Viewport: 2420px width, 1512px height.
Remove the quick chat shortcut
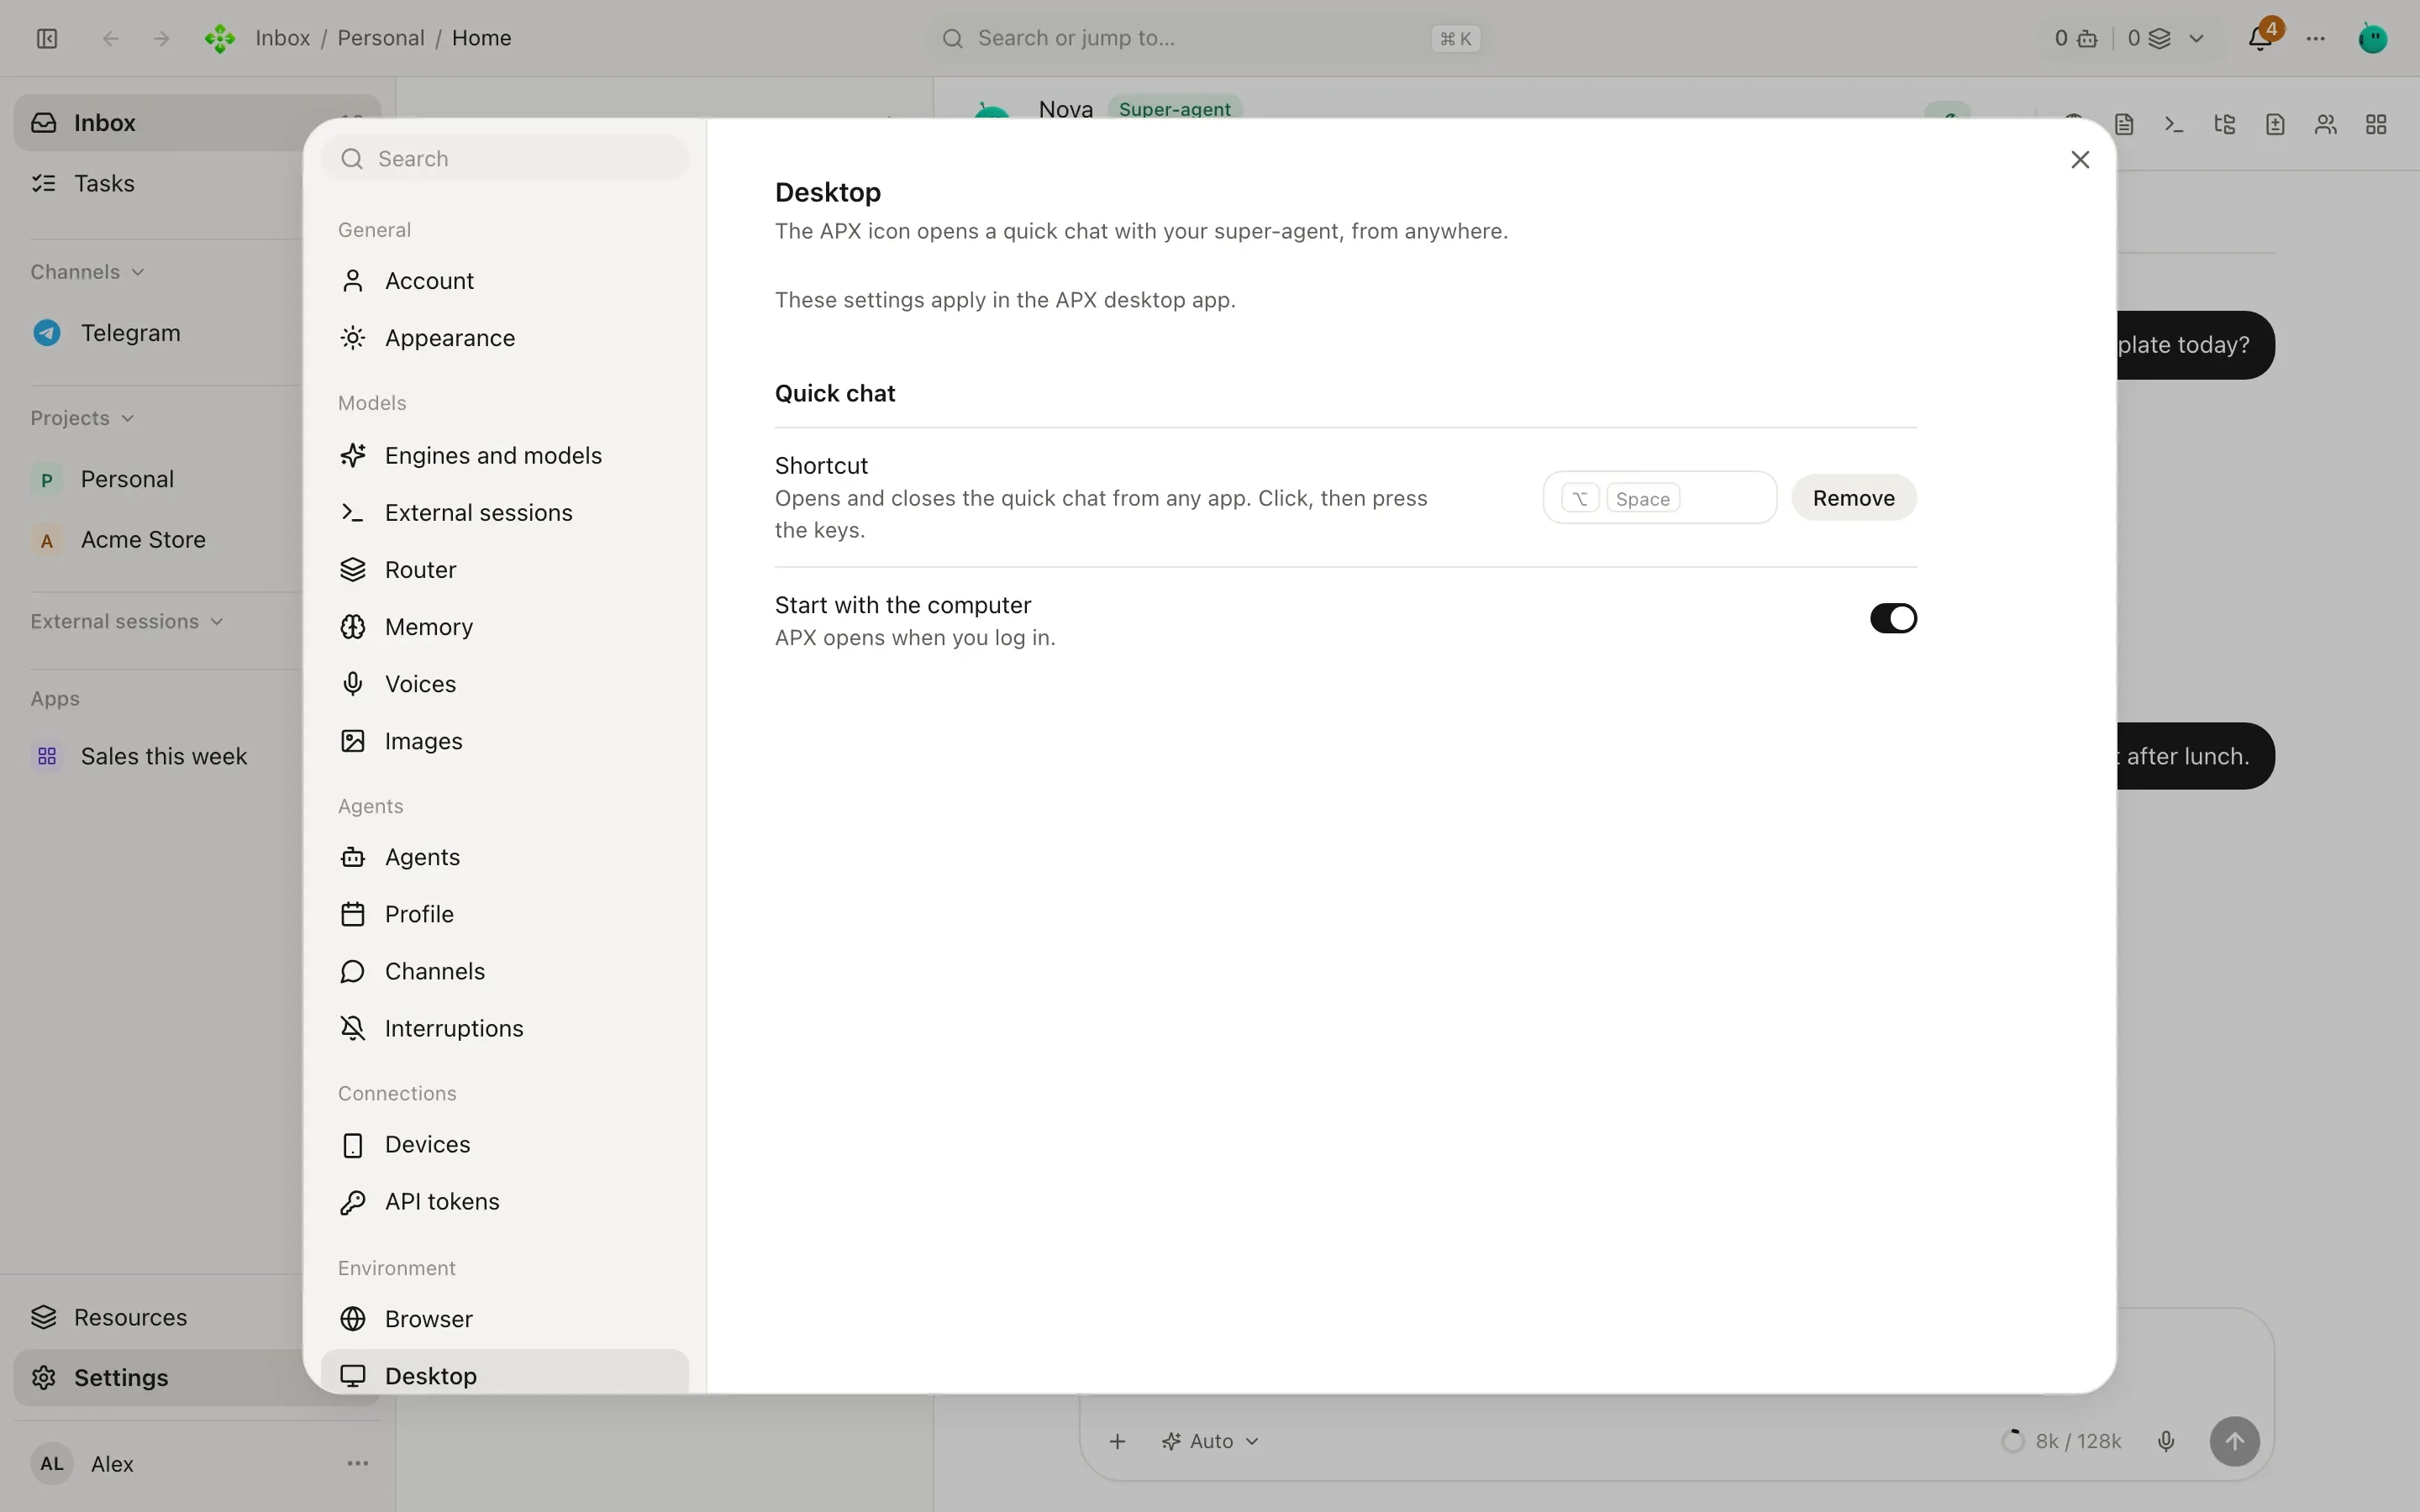tap(1853, 498)
